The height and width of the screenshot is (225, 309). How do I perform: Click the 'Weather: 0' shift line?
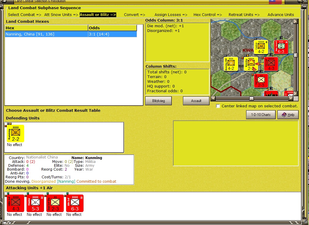click(158, 82)
